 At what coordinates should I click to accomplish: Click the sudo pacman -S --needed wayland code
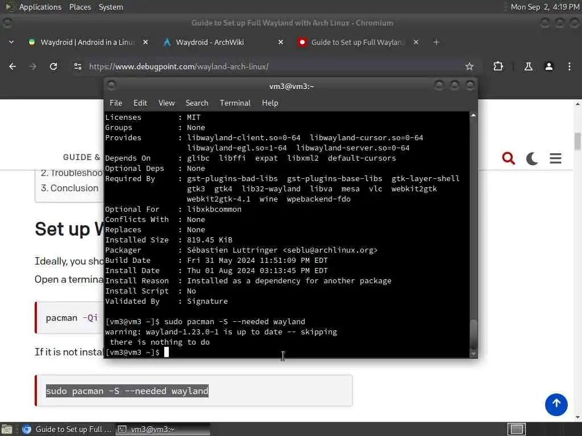click(127, 391)
